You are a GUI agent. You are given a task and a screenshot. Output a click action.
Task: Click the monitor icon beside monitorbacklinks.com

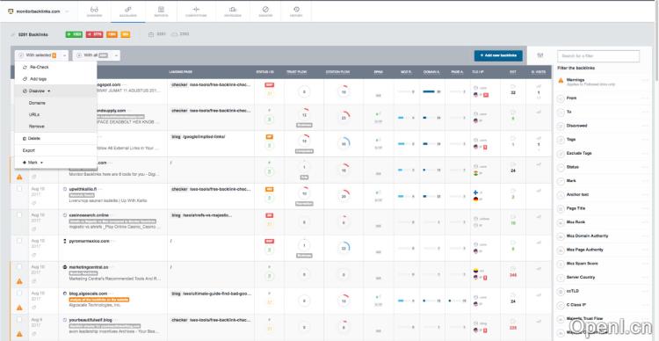click(11, 11)
